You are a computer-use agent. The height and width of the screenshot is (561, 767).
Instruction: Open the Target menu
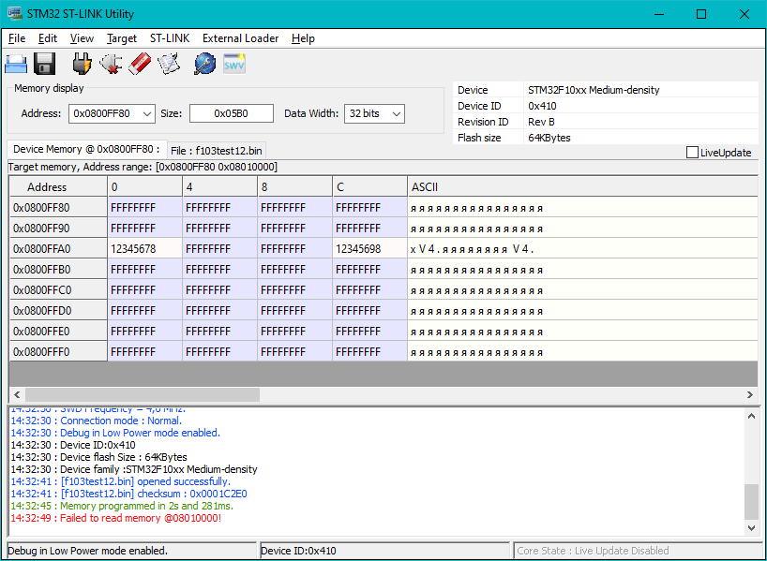coord(122,38)
